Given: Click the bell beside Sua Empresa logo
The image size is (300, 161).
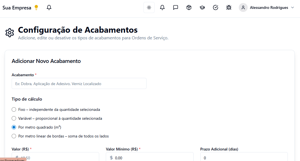Looking at the screenshot, I should (49, 7).
